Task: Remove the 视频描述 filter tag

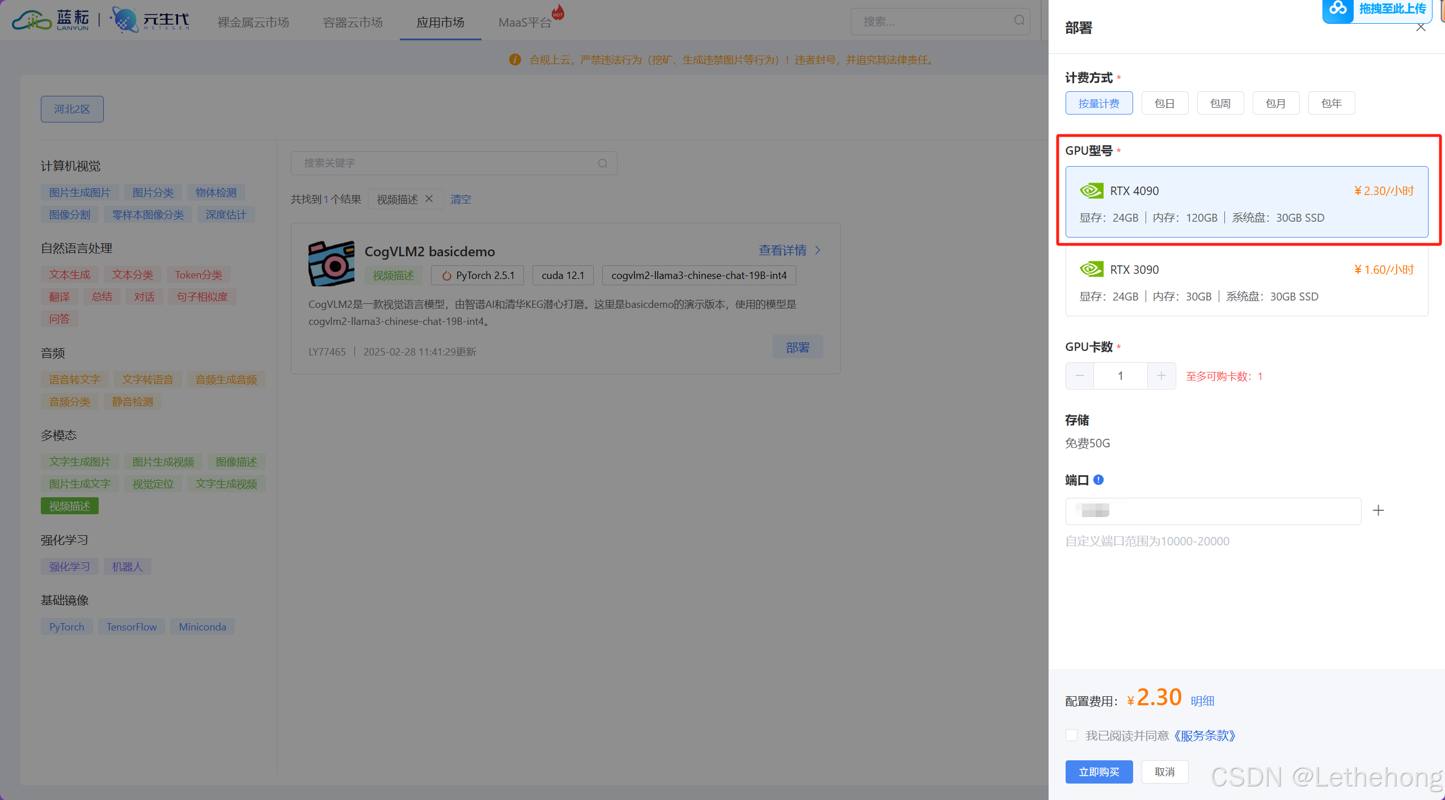Action: tap(429, 199)
